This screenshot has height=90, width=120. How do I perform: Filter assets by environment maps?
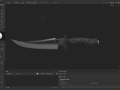pos(51,74)
